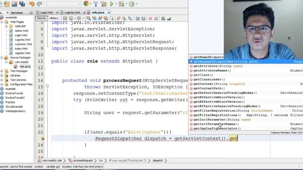The image size is (303, 170).
Task: Choose getRequestDispatcher from the autocomplete list
Action: (246, 61)
